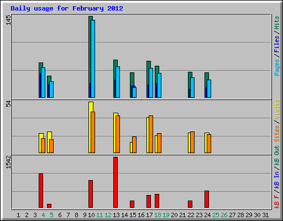Select the orange Sites bar for day 13
This screenshot has height=221, width=283.
(118, 134)
